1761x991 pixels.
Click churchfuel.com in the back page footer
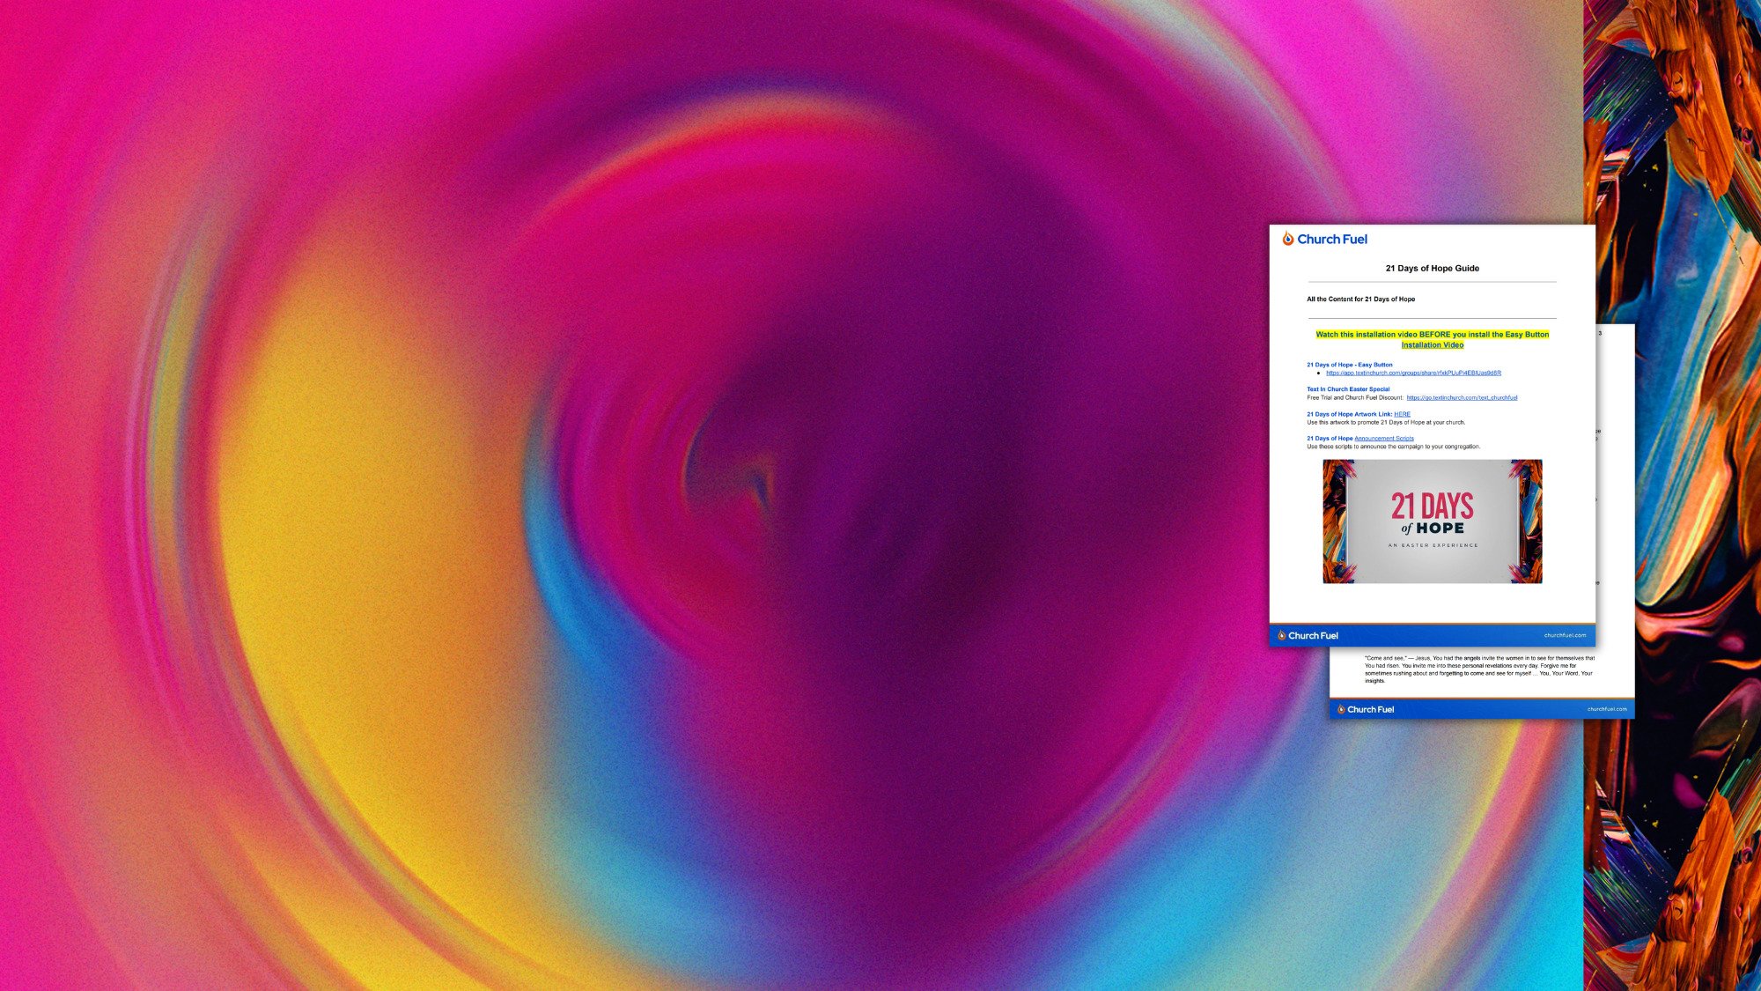coord(1607,709)
